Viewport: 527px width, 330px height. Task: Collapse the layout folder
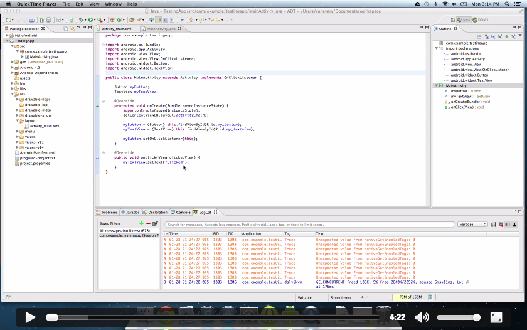point(18,120)
